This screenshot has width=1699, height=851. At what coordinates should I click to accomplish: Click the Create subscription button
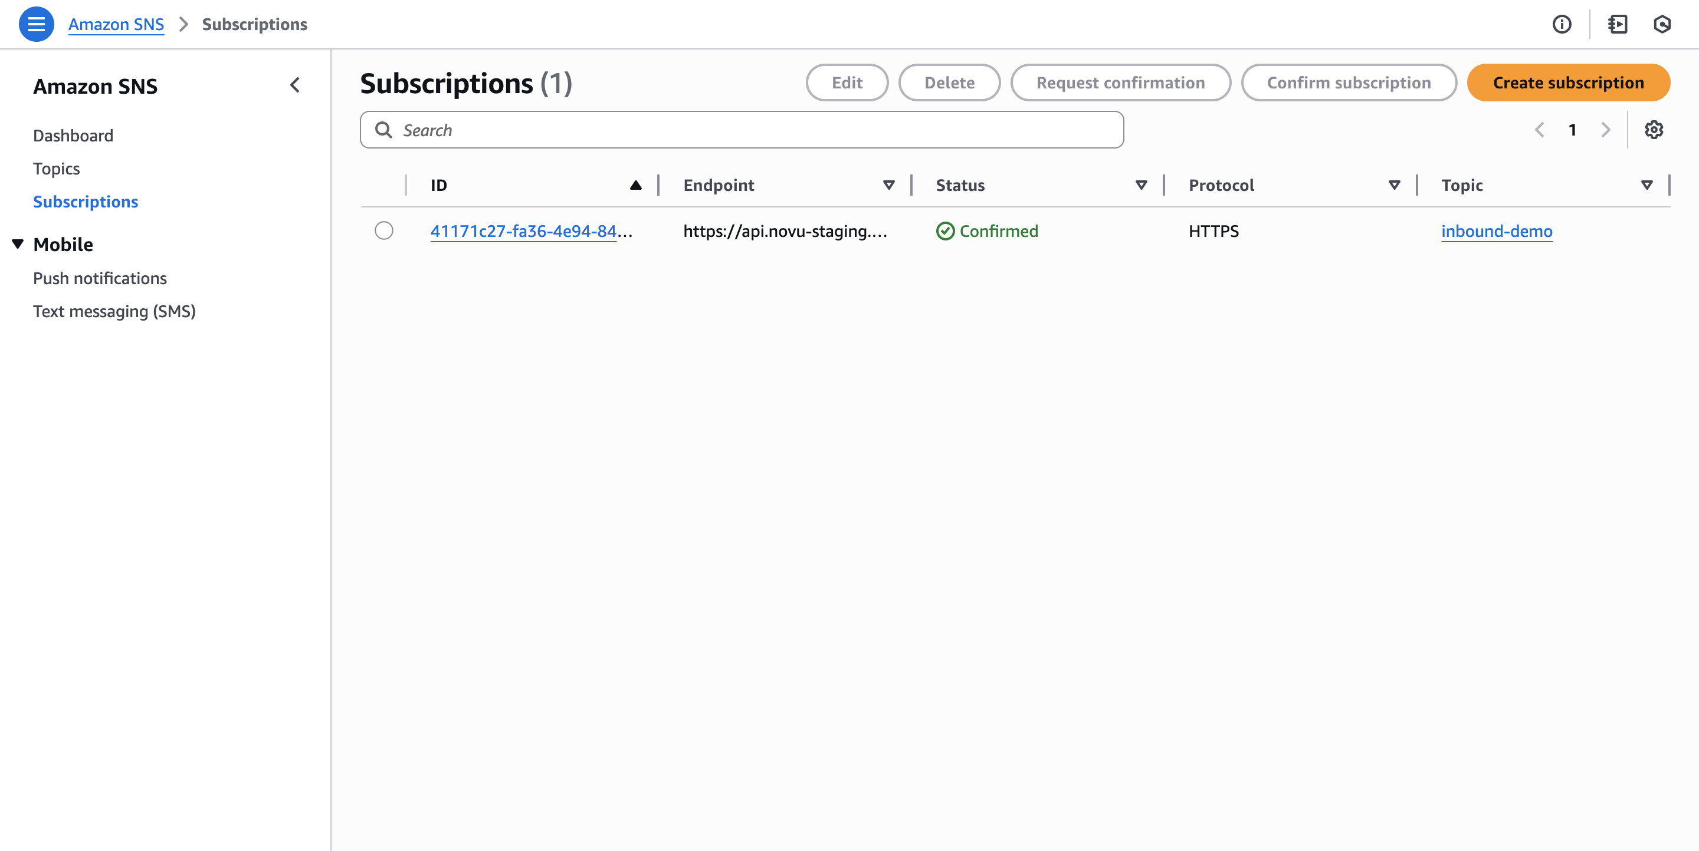coord(1568,83)
